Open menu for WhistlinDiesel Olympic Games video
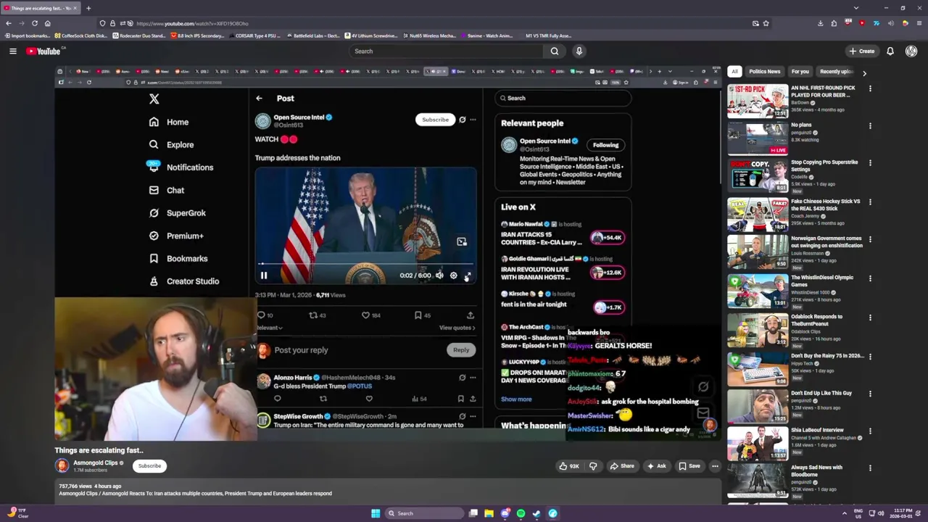The width and height of the screenshot is (928, 522). [870, 278]
